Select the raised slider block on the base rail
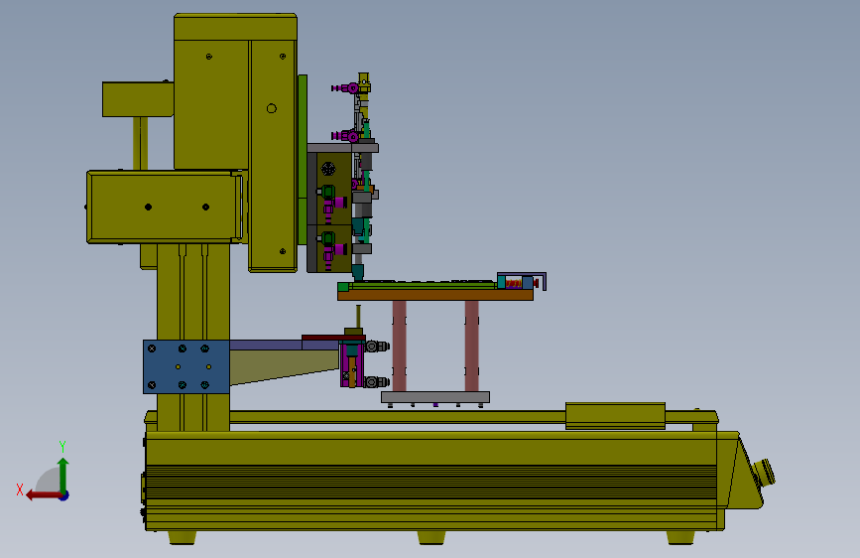Screen dimensions: 860x558 (x=615, y=415)
